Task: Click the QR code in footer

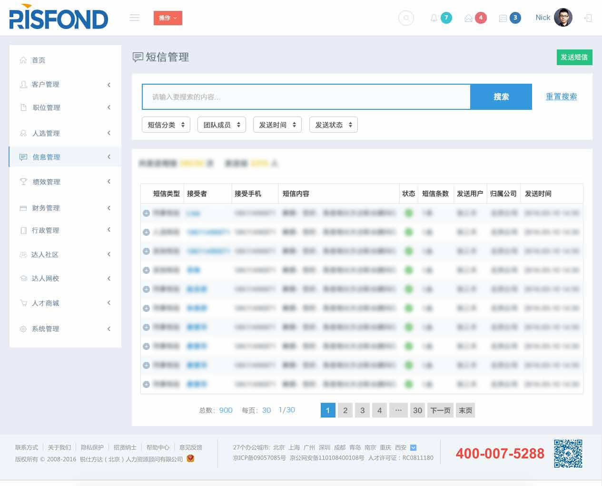Action: point(568,453)
